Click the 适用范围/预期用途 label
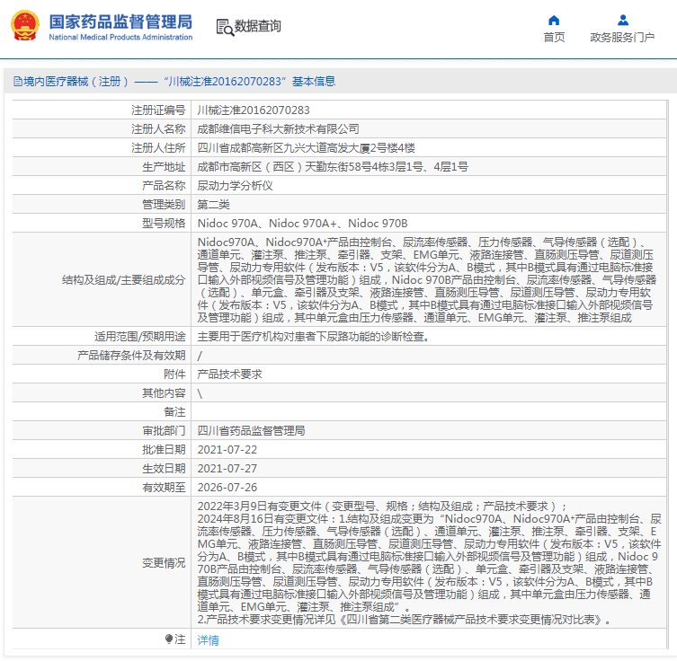 140,336
